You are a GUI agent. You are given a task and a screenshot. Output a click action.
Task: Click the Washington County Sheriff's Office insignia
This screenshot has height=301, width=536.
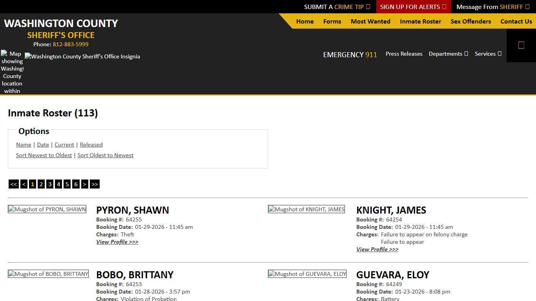click(x=82, y=56)
